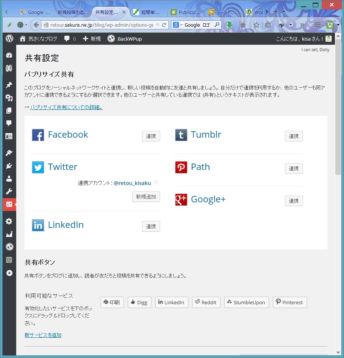This screenshot has width=344, height=358.
Task: Click the search magnifier in the Google box
Action: tap(217, 25)
